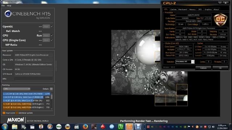This screenshot has height=130, width=232.
Task: Switch to the SPD tab in CPU-Z
Action: [200, 9]
